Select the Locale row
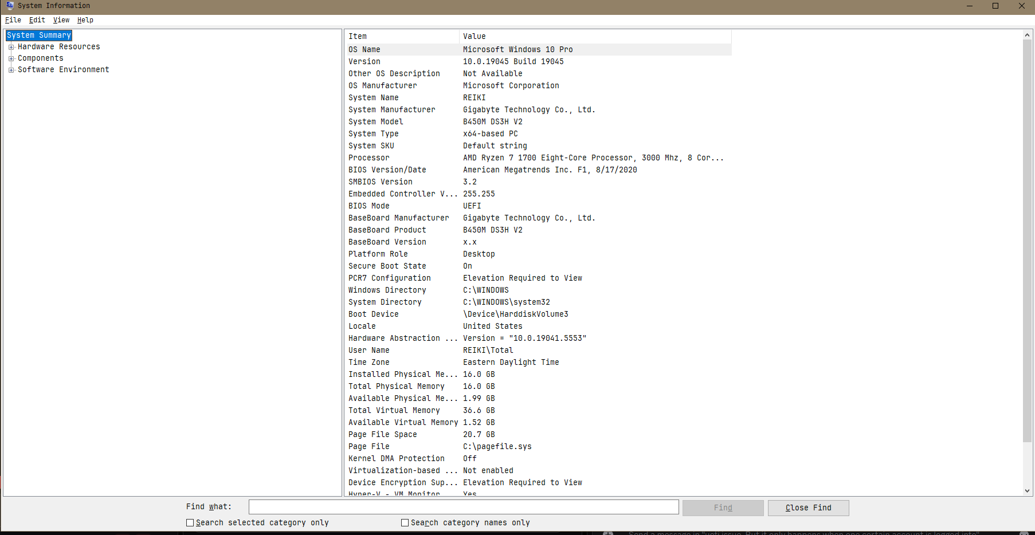Image resolution: width=1035 pixels, height=535 pixels. (x=538, y=326)
